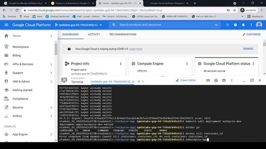Add a new Cloud Shell terminal tab
Image resolution: width=266 pixels, height=149 pixels.
point(139,82)
